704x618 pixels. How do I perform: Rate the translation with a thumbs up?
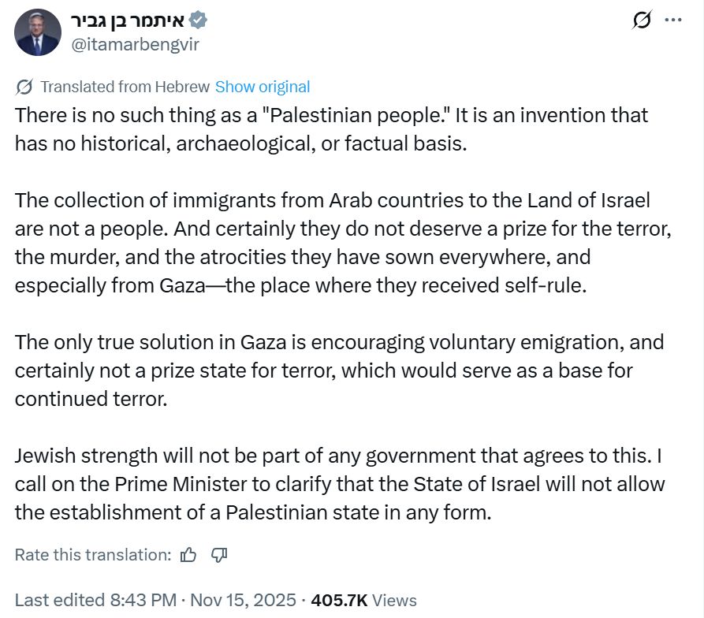[188, 555]
